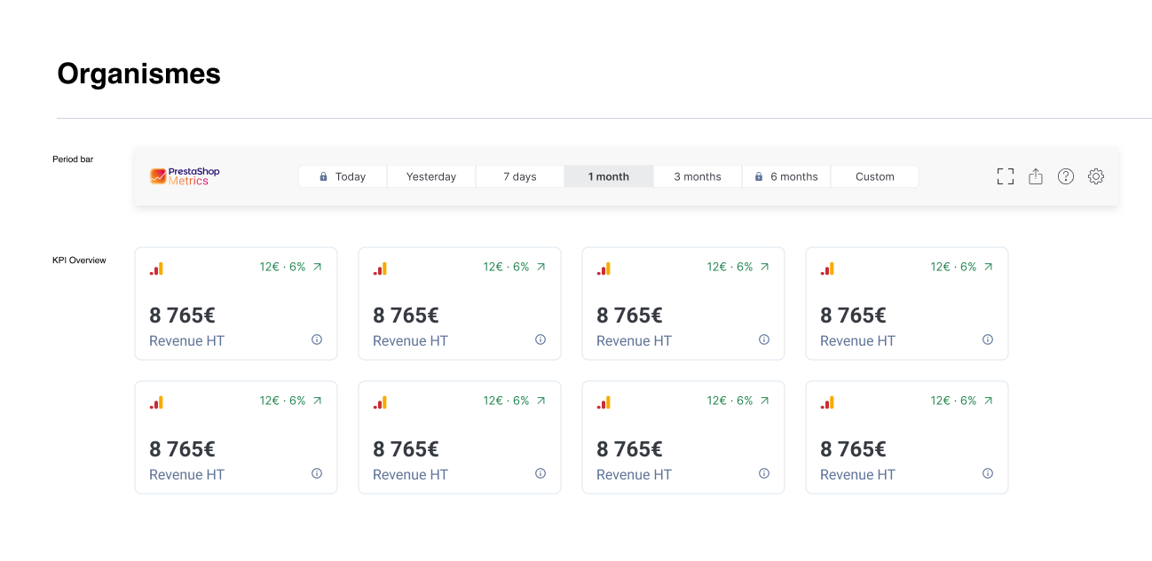The image size is (1152, 561).
Task: Click the share/export icon
Action: (1035, 176)
